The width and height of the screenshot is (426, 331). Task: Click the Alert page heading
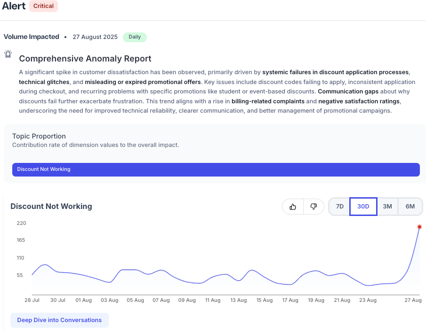[14, 6]
